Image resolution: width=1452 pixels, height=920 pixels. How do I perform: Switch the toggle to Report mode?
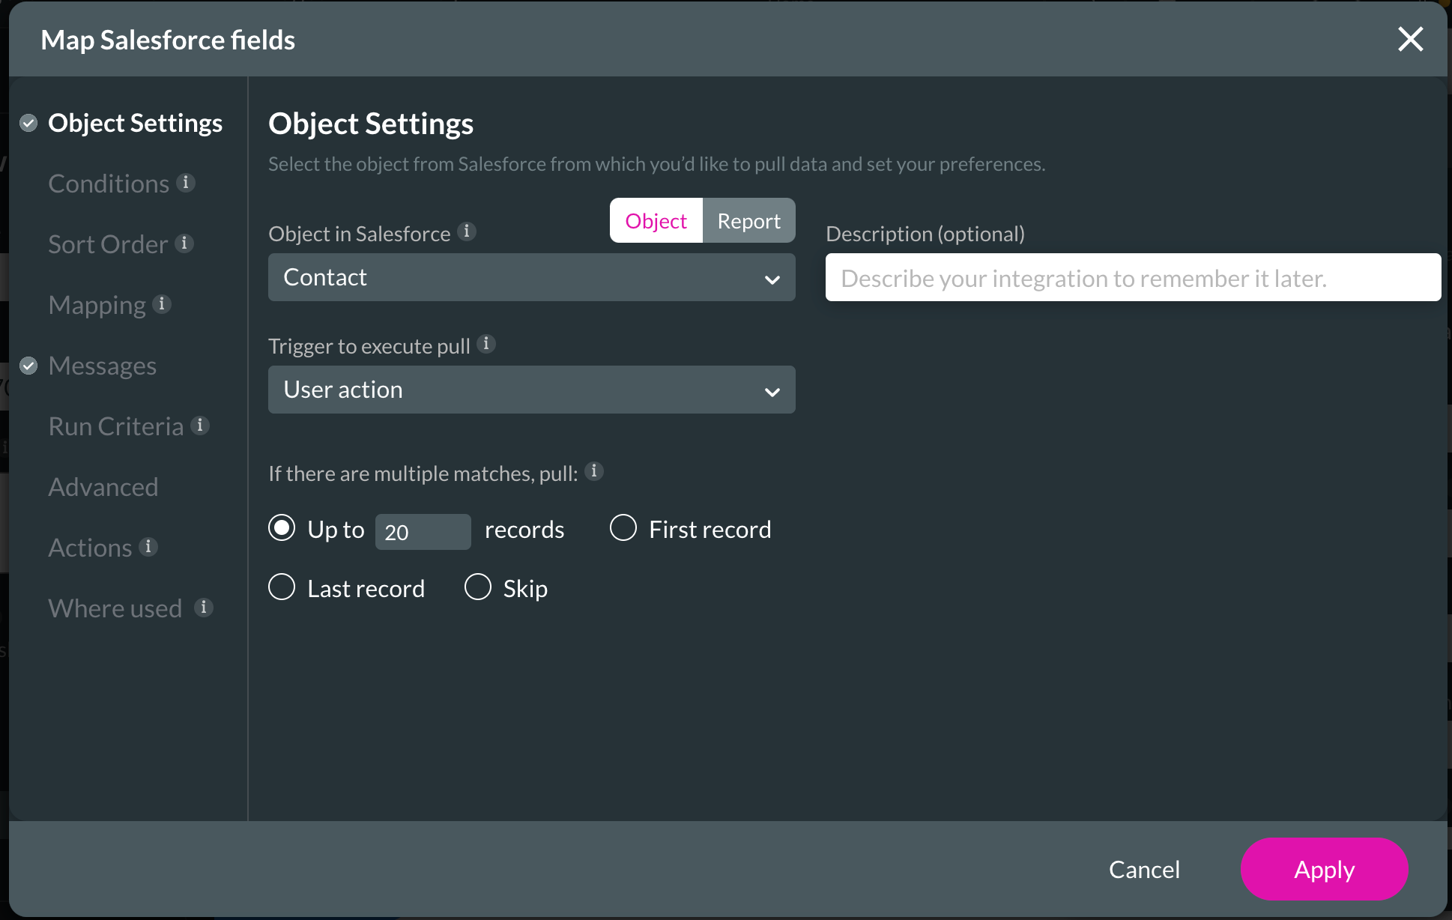click(749, 221)
